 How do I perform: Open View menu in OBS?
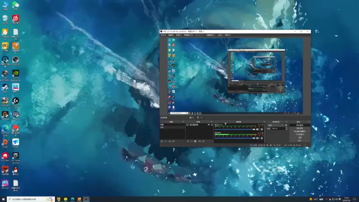(179, 35)
